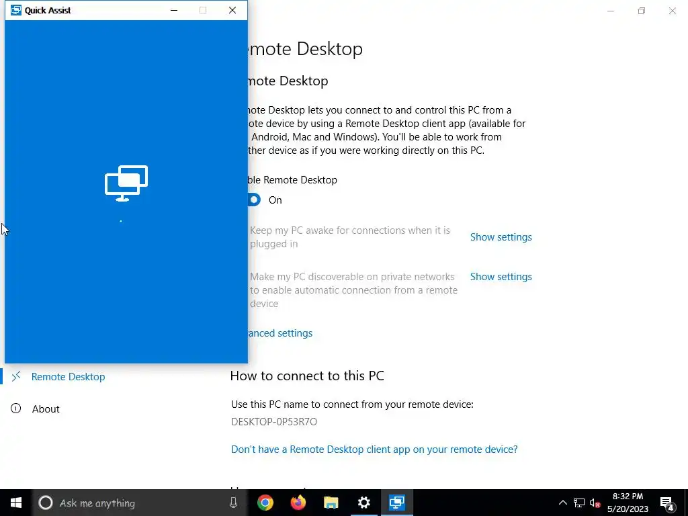Image resolution: width=688 pixels, height=516 pixels.
Task: Open File Explorer from the taskbar
Action: click(x=331, y=503)
